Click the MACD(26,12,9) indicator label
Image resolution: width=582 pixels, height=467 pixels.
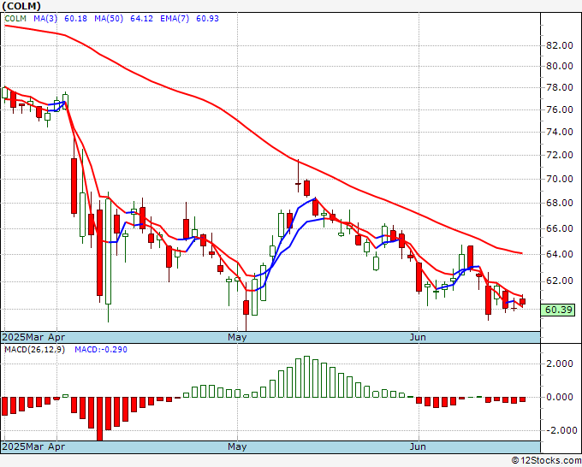pos(34,350)
